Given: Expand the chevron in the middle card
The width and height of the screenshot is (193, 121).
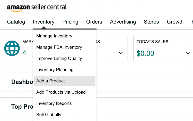Looking at the screenshot, I should pos(121,53).
